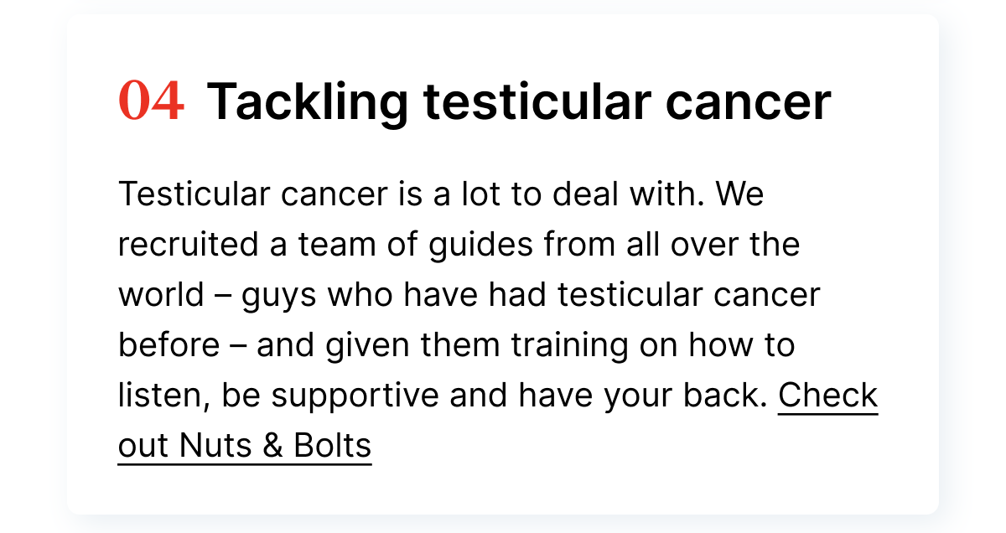Click the ampersand in the Nuts & Bolts link
Image resolution: width=1006 pixels, height=533 pixels.
tap(273, 446)
